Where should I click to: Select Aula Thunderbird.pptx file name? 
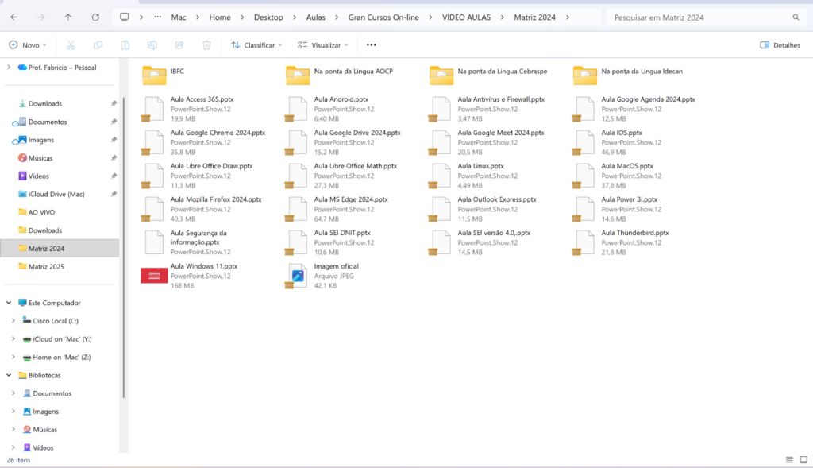[635, 233]
